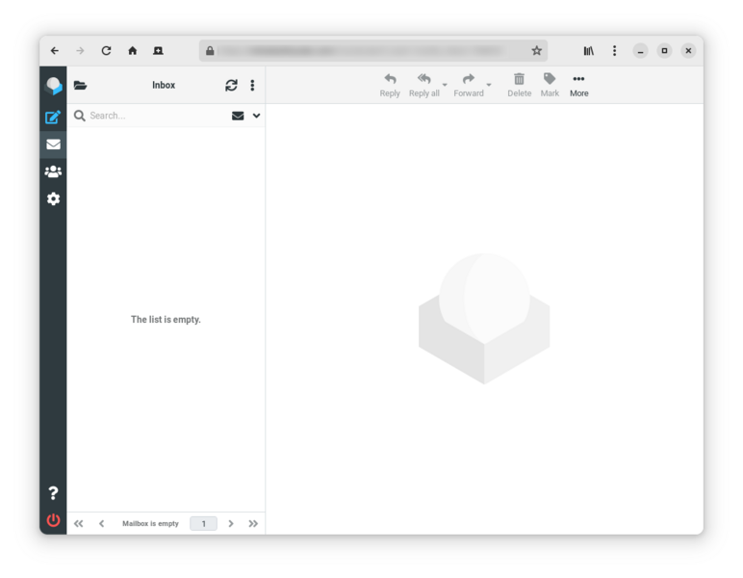This screenshot has height=578, width=743.
Task: Click the Delete trash button
Action: point(520,86)
